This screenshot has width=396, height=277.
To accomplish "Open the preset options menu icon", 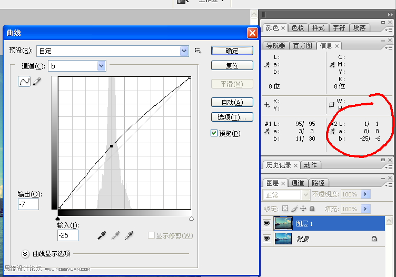I will (x=198, y=51).
